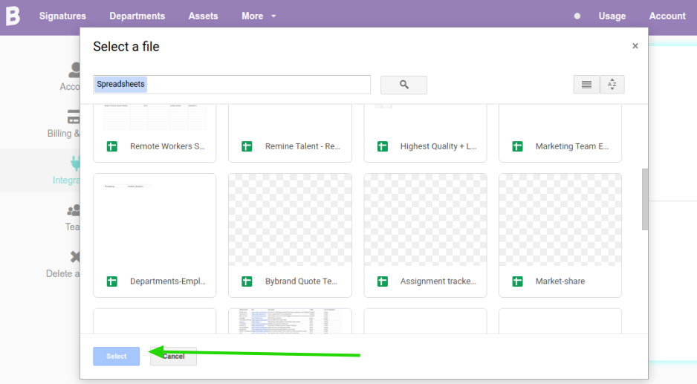Go to the Assets page
697x384 pixels.
coord(203,16)
